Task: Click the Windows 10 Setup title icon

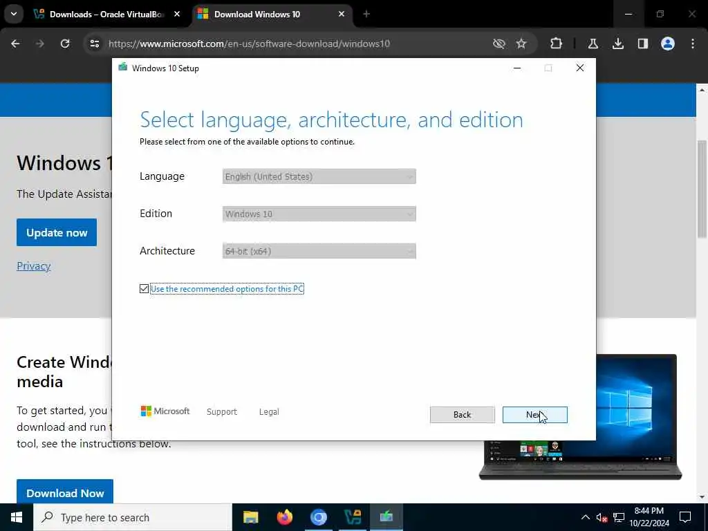Action: click(122, 68)
